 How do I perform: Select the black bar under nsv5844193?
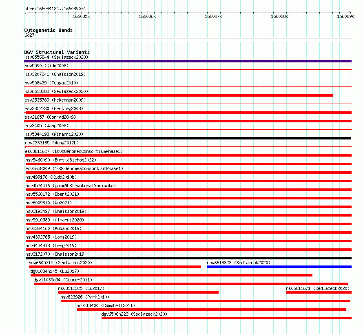(188, 138)
